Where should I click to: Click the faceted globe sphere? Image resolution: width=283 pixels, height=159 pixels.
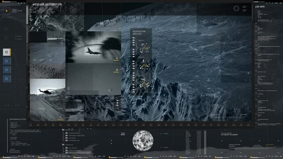click(x=143, y=140)
